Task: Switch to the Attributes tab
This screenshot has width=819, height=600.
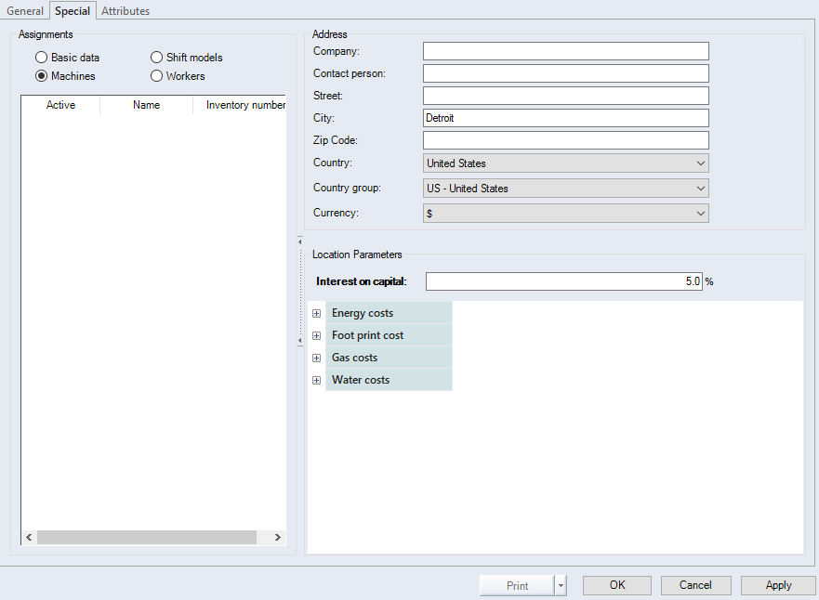Action: (125, 11)
